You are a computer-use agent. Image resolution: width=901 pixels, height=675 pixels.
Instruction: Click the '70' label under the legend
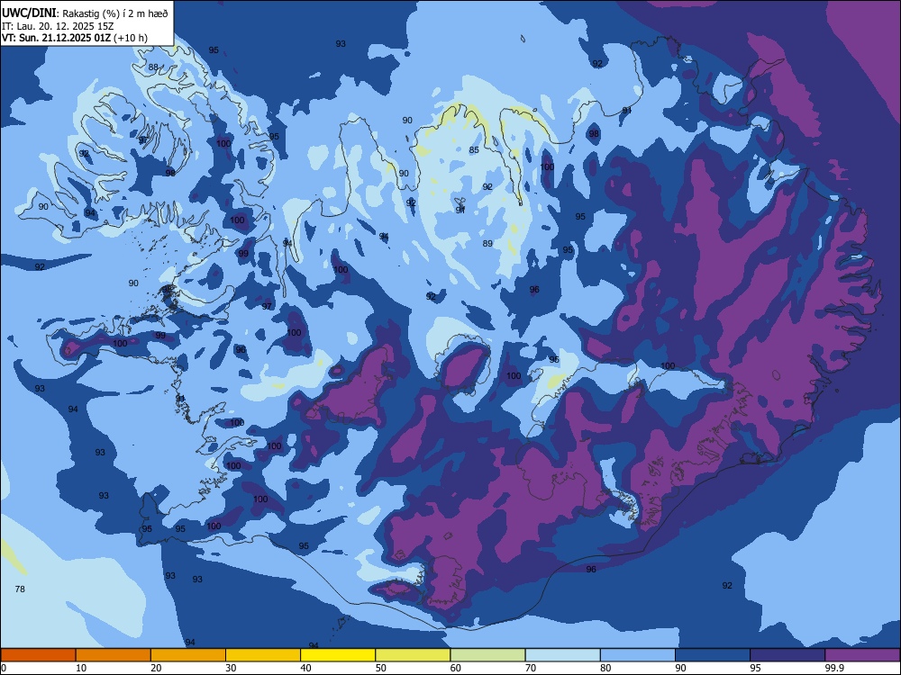point(531,668)
